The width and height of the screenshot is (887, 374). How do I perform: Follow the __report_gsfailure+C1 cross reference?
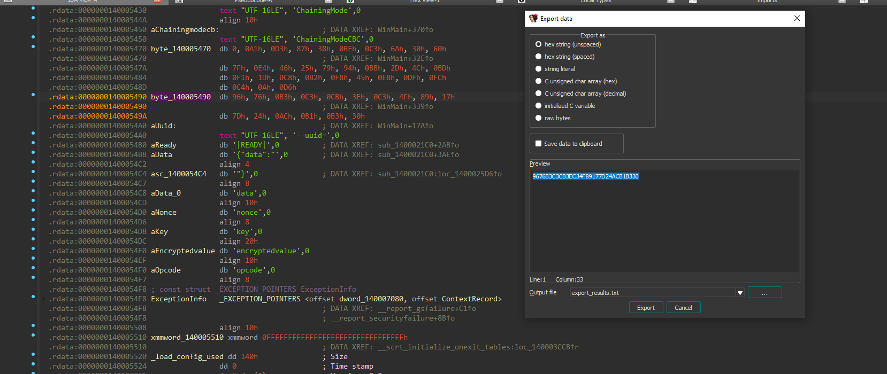tap(426, 308)
